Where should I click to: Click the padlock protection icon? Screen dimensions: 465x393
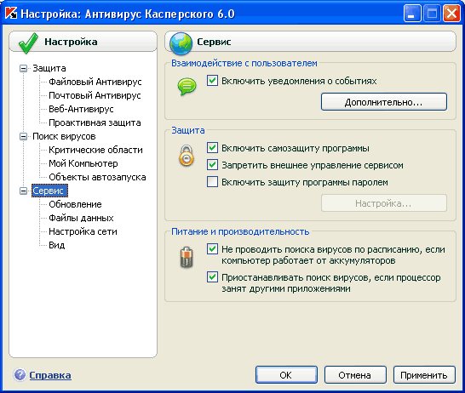(x=187, y=155)
